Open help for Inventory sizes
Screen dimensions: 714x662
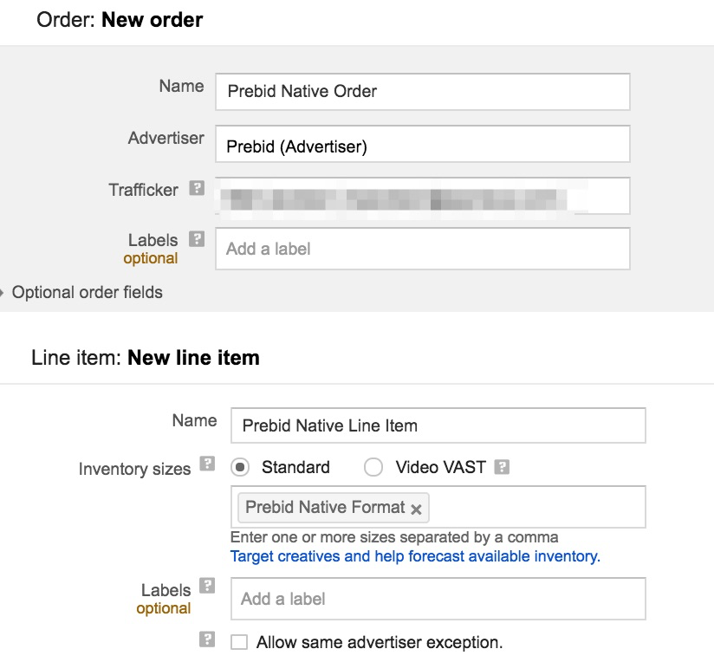(x=206, y=464)
